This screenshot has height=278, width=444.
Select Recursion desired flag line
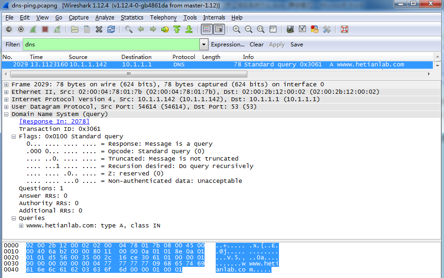pos(140,166)
